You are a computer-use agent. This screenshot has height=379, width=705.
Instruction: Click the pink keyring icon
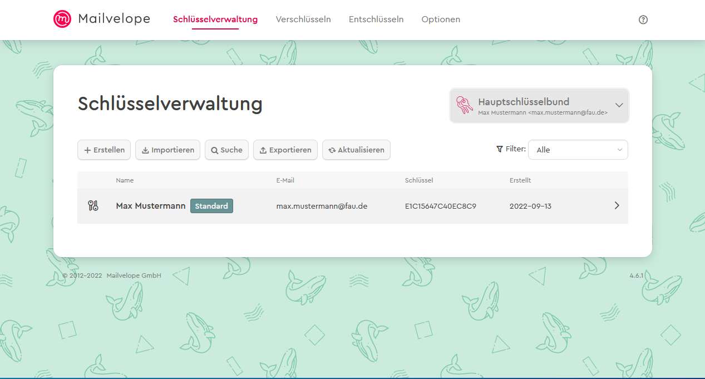pos(464,105)
